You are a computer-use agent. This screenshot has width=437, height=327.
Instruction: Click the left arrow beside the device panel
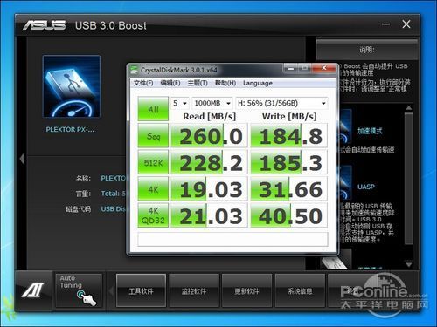[22, 159]
